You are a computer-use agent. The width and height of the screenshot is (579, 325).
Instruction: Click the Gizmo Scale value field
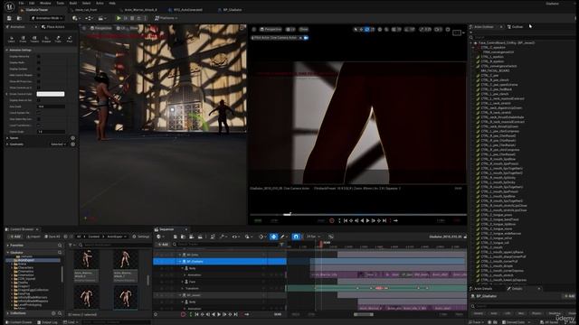(x=51, y=132)
